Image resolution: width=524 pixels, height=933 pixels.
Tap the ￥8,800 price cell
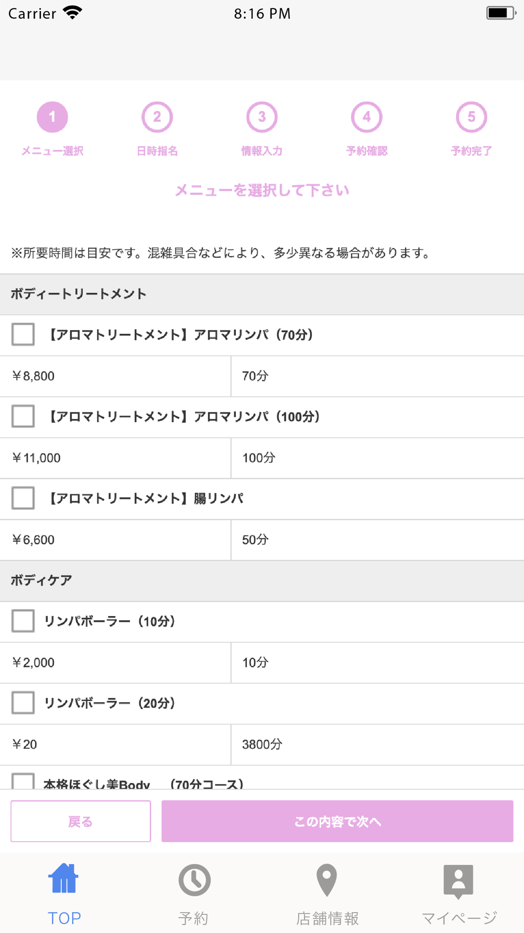point(115,376)
